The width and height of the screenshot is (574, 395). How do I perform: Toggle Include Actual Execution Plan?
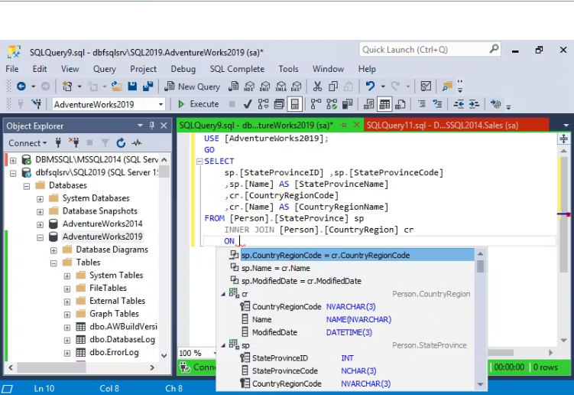pyautogui.click(x=316, y=105)
